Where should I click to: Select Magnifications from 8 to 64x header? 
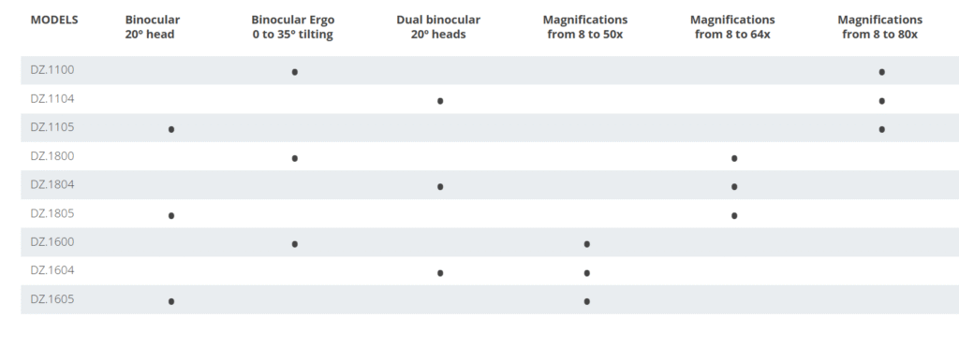(x=732, y=27)
